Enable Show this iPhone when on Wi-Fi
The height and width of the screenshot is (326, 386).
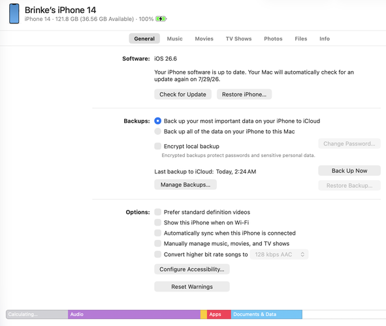click(x=158, y=222)
